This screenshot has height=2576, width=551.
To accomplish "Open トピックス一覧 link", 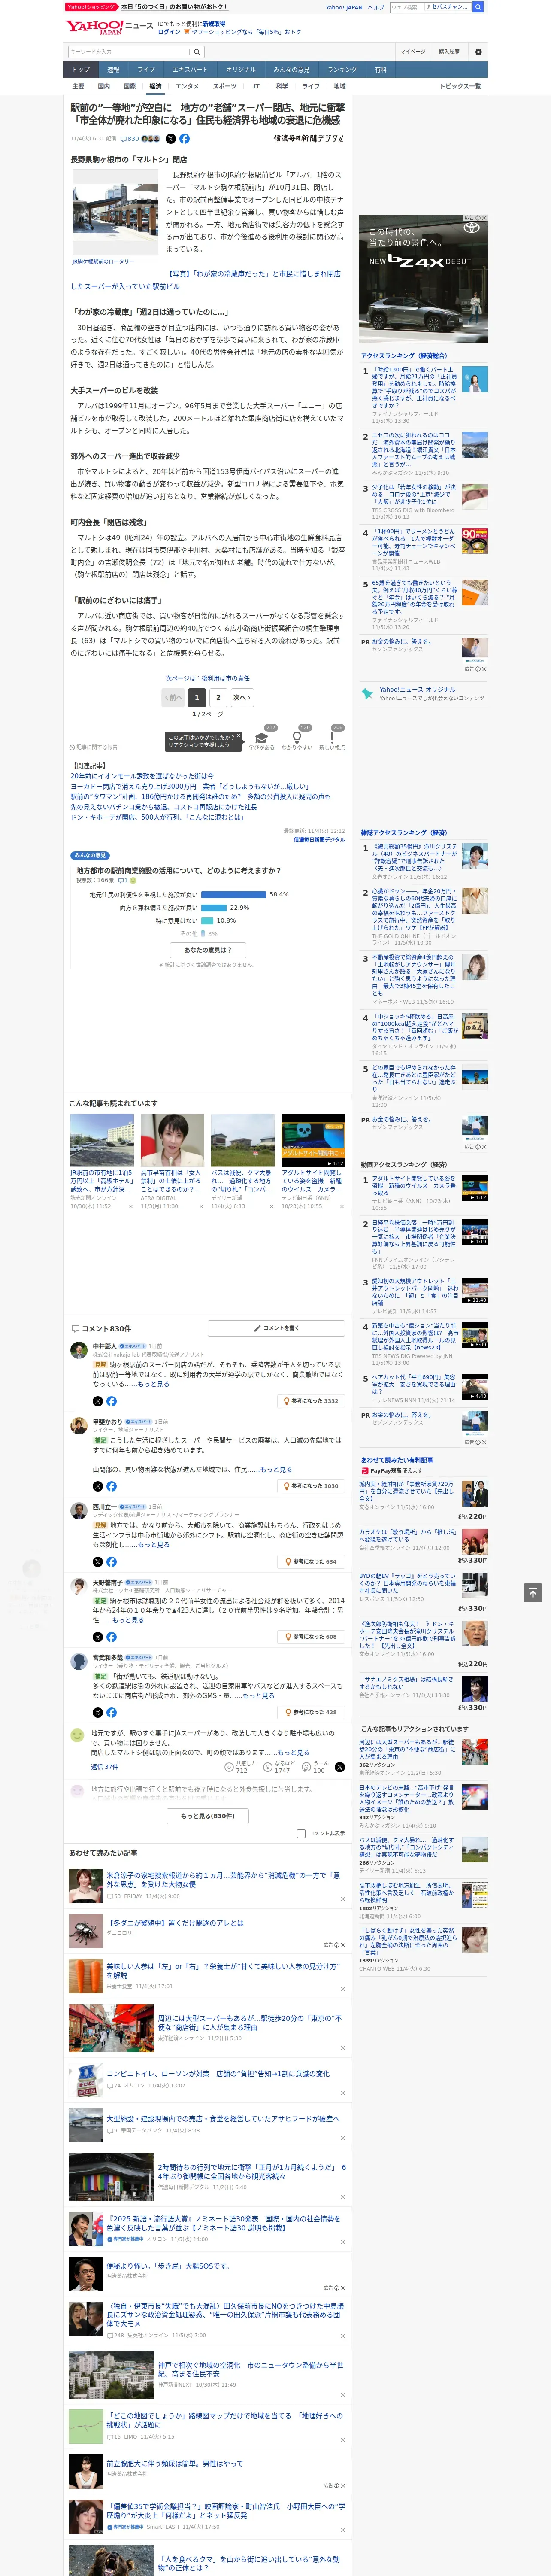I will (460, 86).
